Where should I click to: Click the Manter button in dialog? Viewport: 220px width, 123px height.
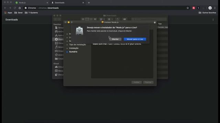coord(115,39)
